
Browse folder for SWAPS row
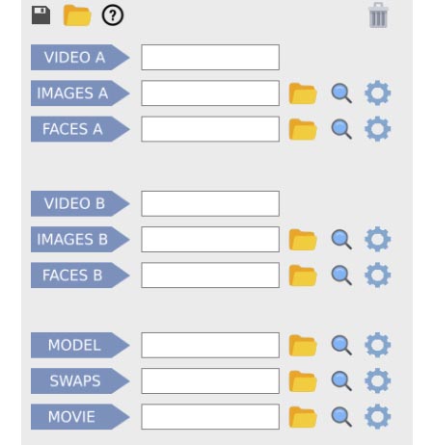pos(303,381)
